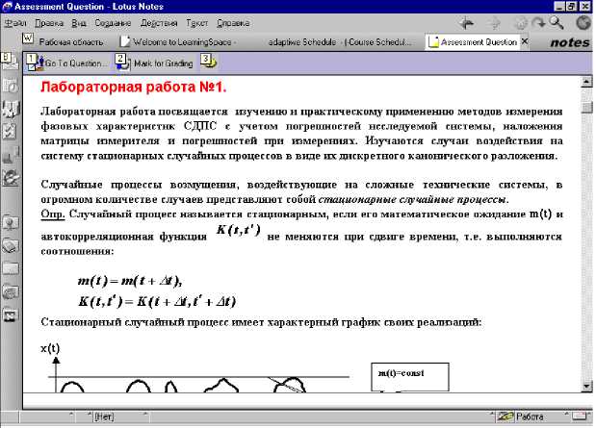Click italic text стационарные случайные процессы
Viewport: 596px width, 428px height.
click(x=413, y=199)
